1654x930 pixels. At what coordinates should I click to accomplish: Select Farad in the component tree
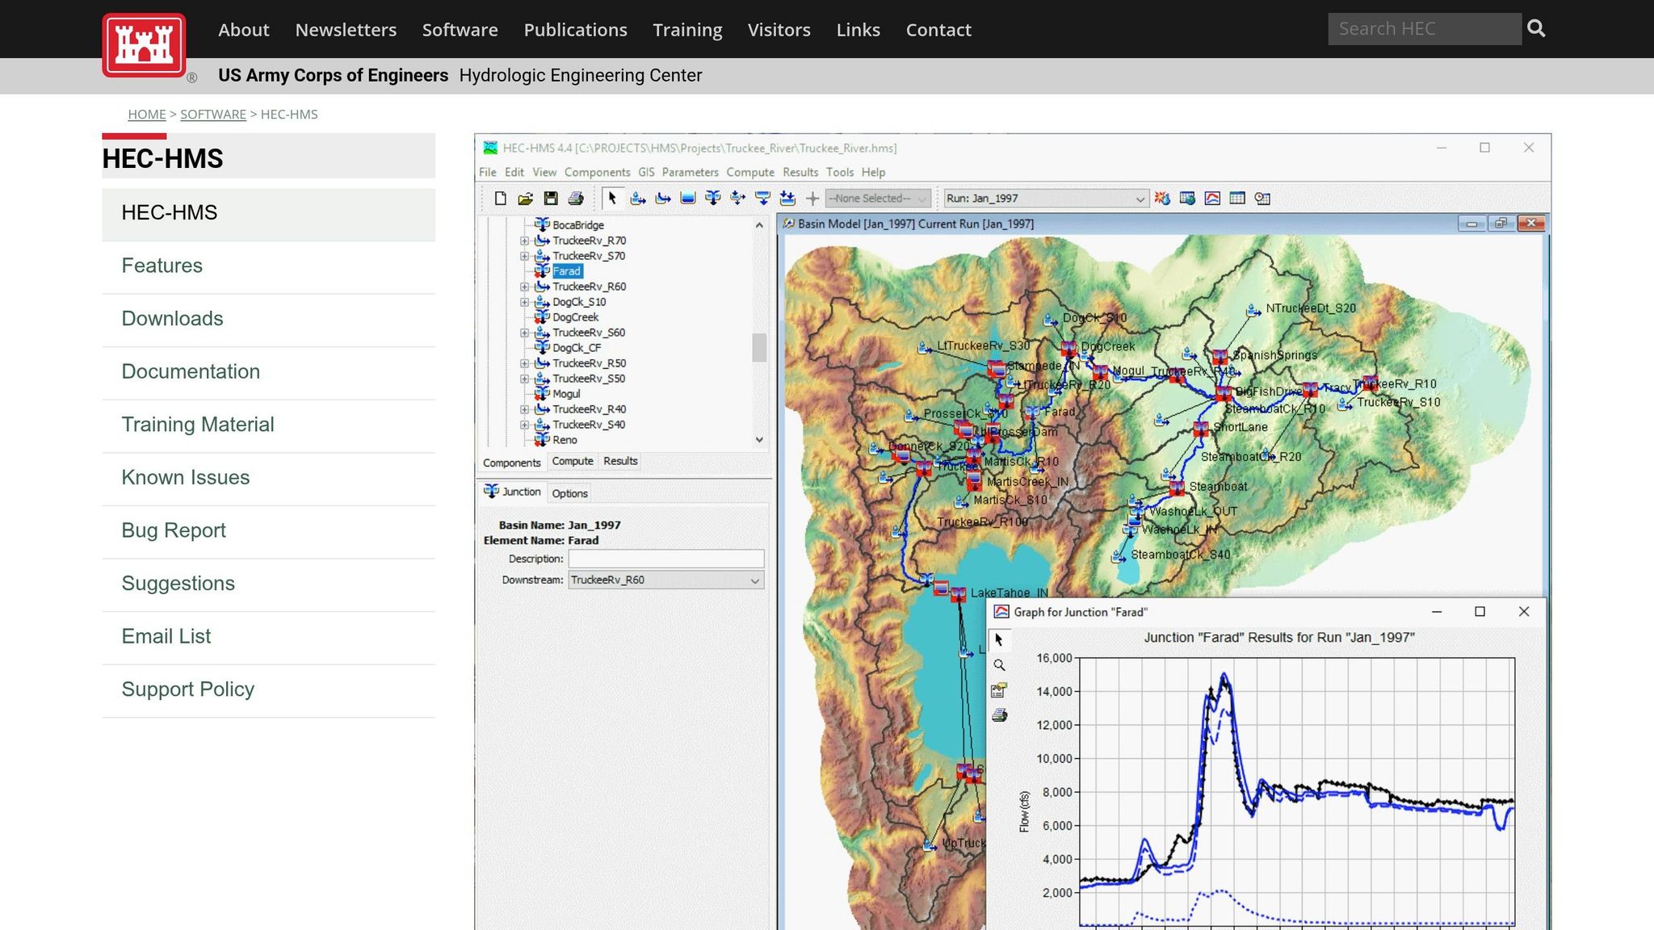567,271
